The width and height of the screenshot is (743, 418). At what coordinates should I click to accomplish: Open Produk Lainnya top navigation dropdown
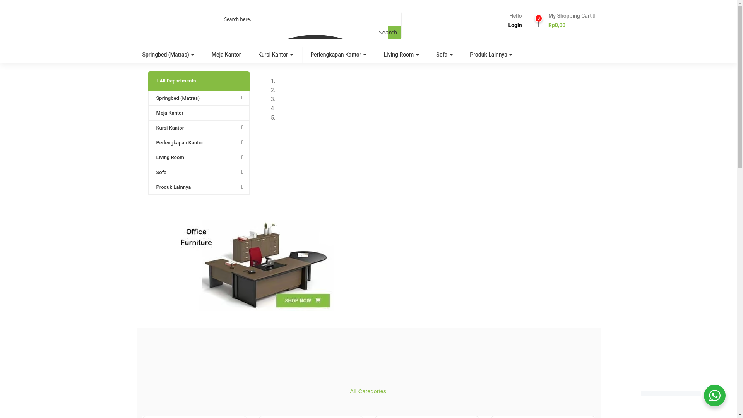click(x=491, y=55)
